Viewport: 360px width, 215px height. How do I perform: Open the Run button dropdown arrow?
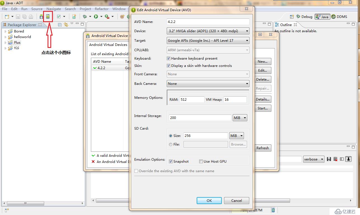point(101,17)
